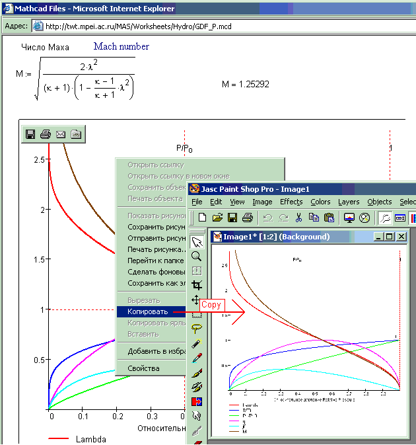
Task: Choose 'Сохранить рисун…' in the context menu
Action: tap(151, 227)
